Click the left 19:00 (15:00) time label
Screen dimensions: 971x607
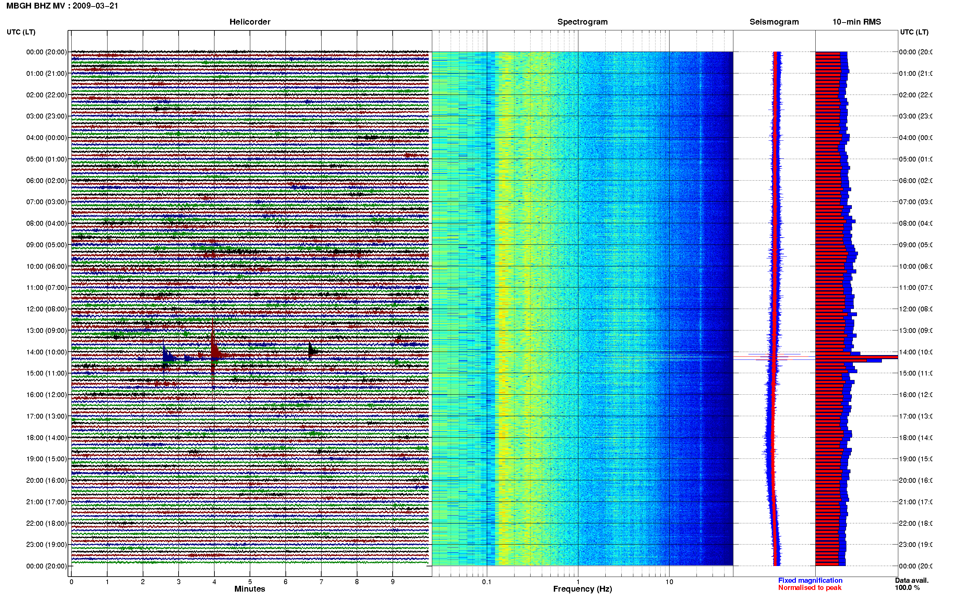click(x=46, y=459)
